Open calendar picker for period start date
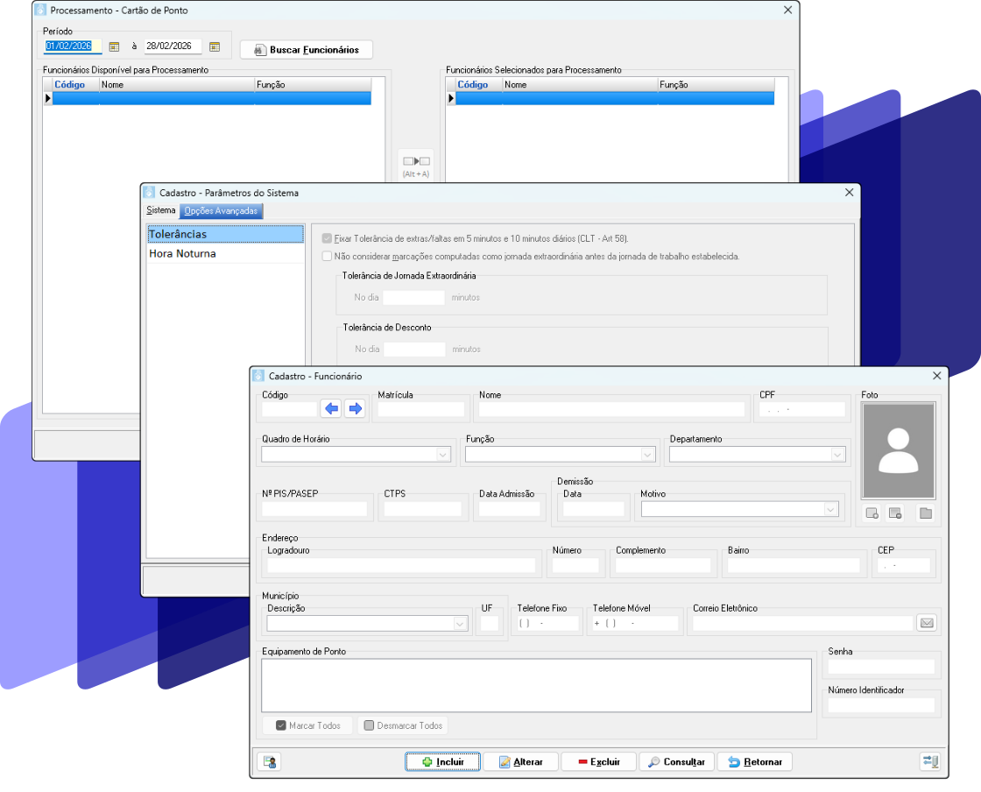 (x=114, y=46)
